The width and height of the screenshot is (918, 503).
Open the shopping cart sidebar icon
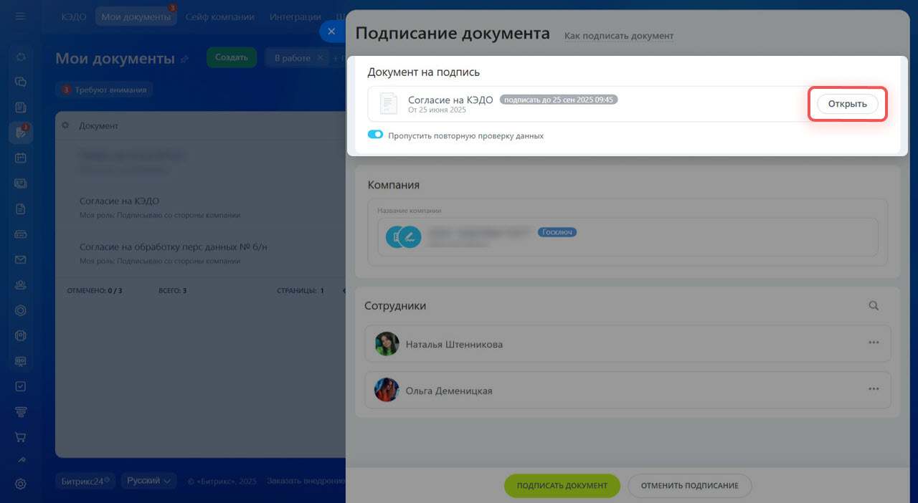click(21, 436)
